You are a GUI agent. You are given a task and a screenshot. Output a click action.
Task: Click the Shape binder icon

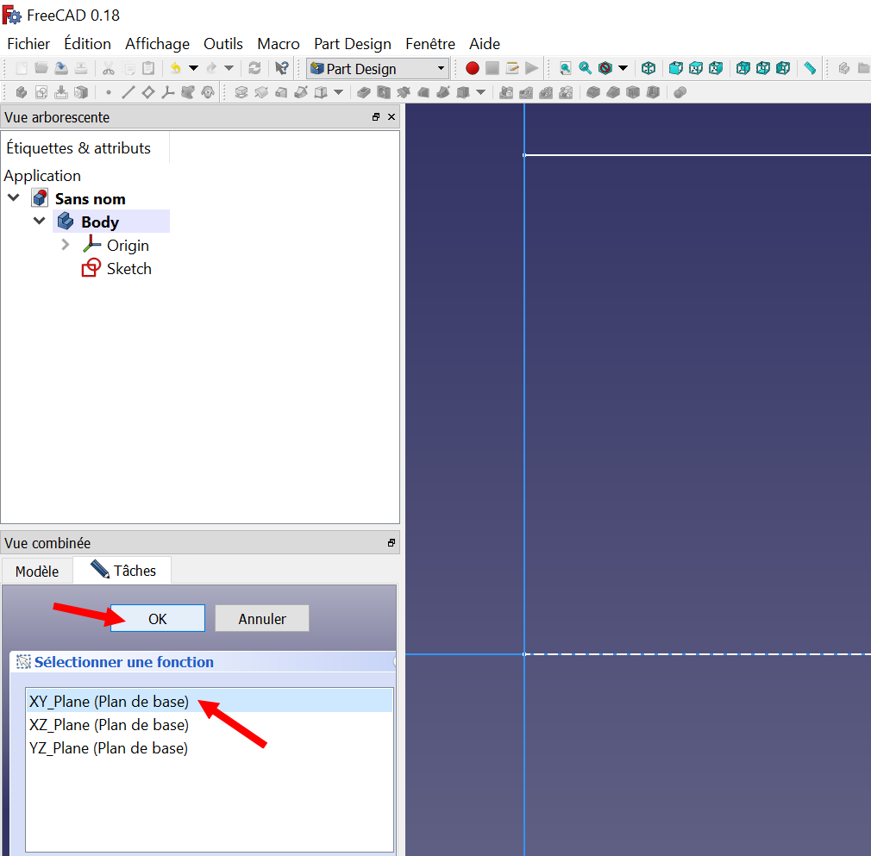pyautogui.click(x=188, y=92)
